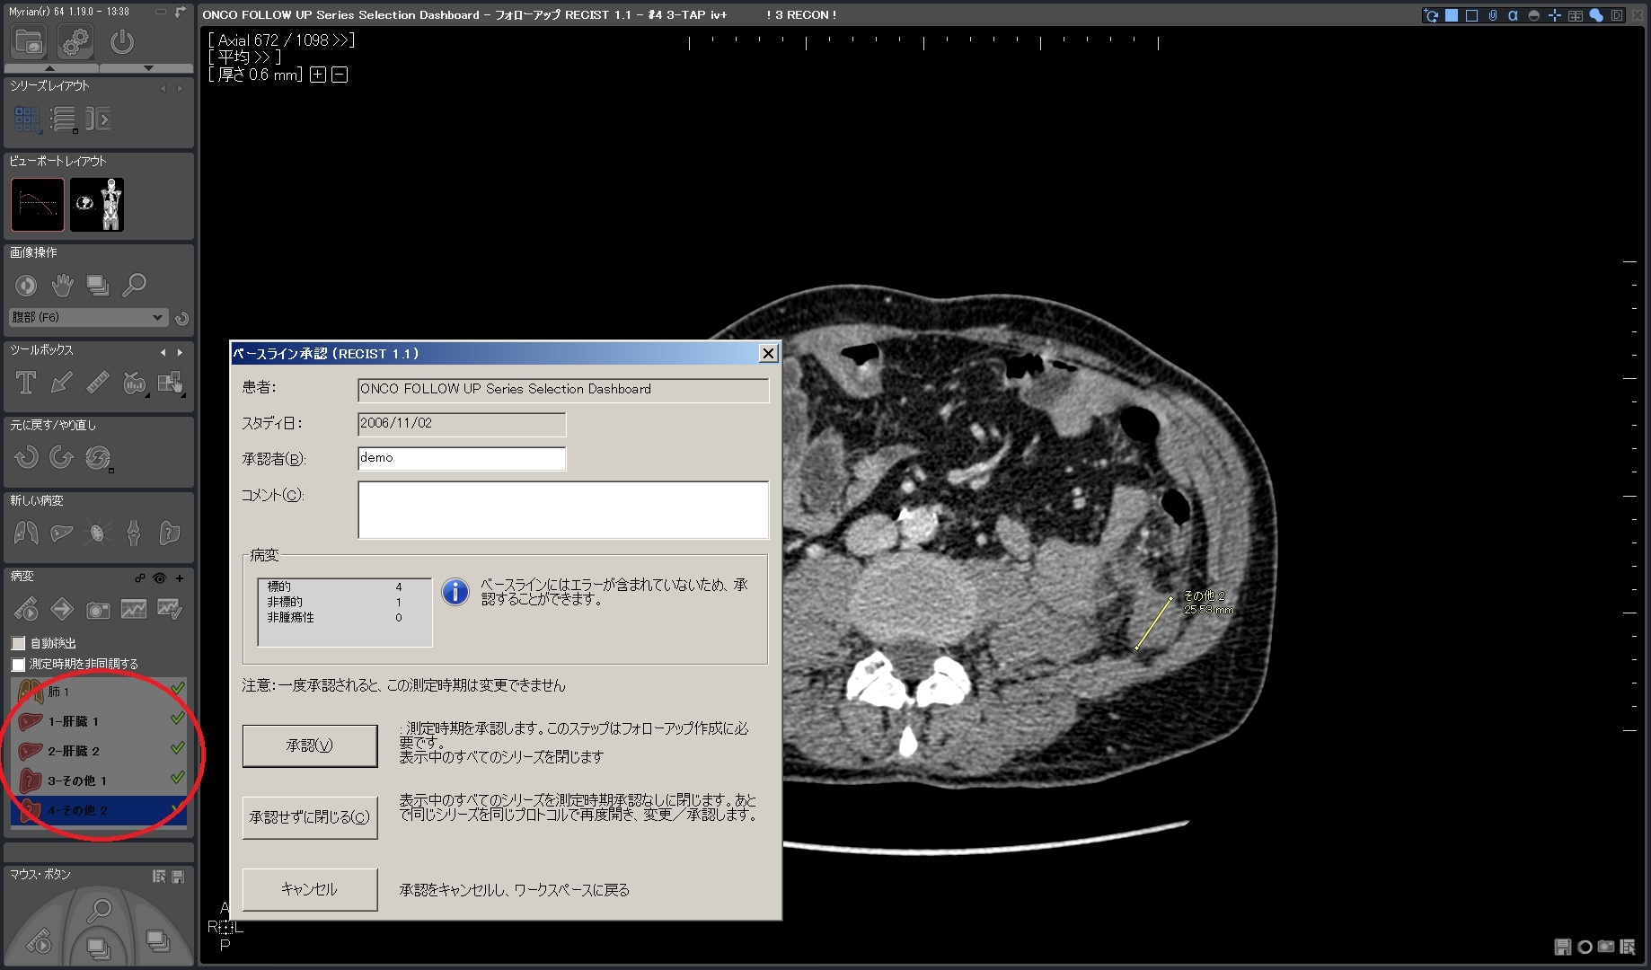
Task: Add a new lung lesion
Action: click(26, 533)
